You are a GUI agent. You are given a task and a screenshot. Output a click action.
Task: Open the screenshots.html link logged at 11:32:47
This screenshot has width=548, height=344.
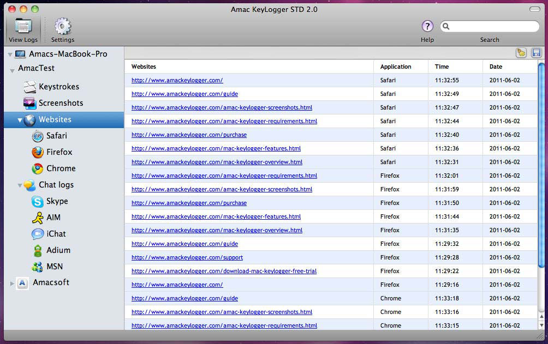pos(222,107)
